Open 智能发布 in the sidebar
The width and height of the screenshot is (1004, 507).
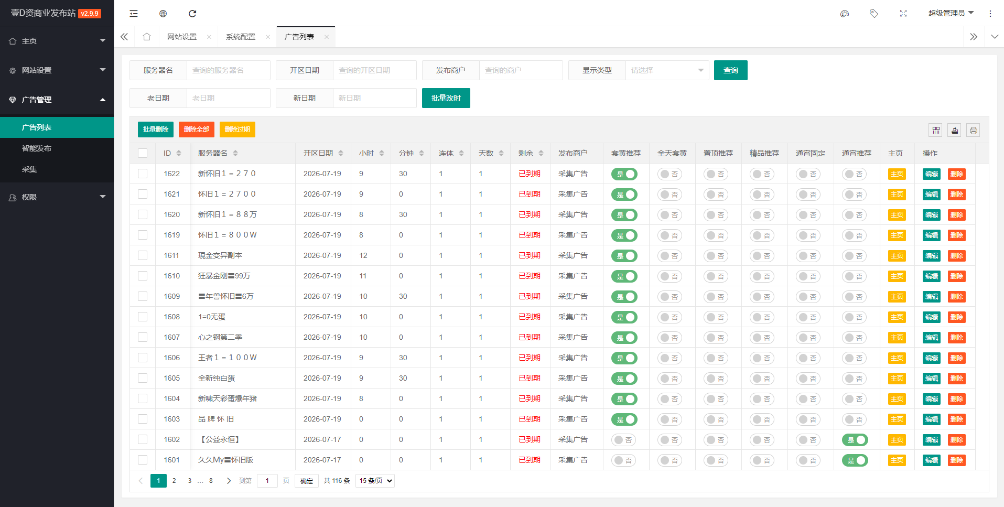click(x=57, y=148)
